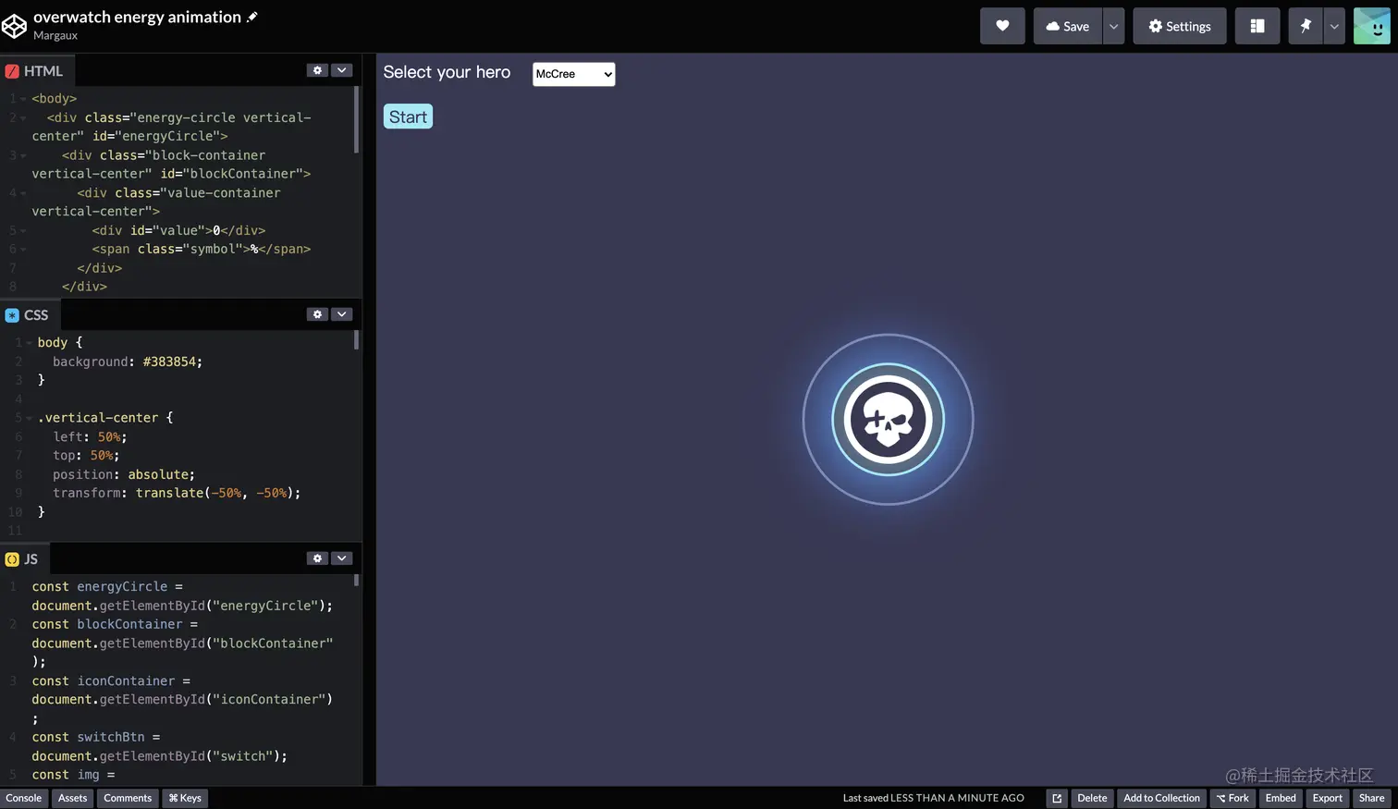This screenshot has width=1398, height=809.
Task: Save the pen
Action: pos(1068,26)
